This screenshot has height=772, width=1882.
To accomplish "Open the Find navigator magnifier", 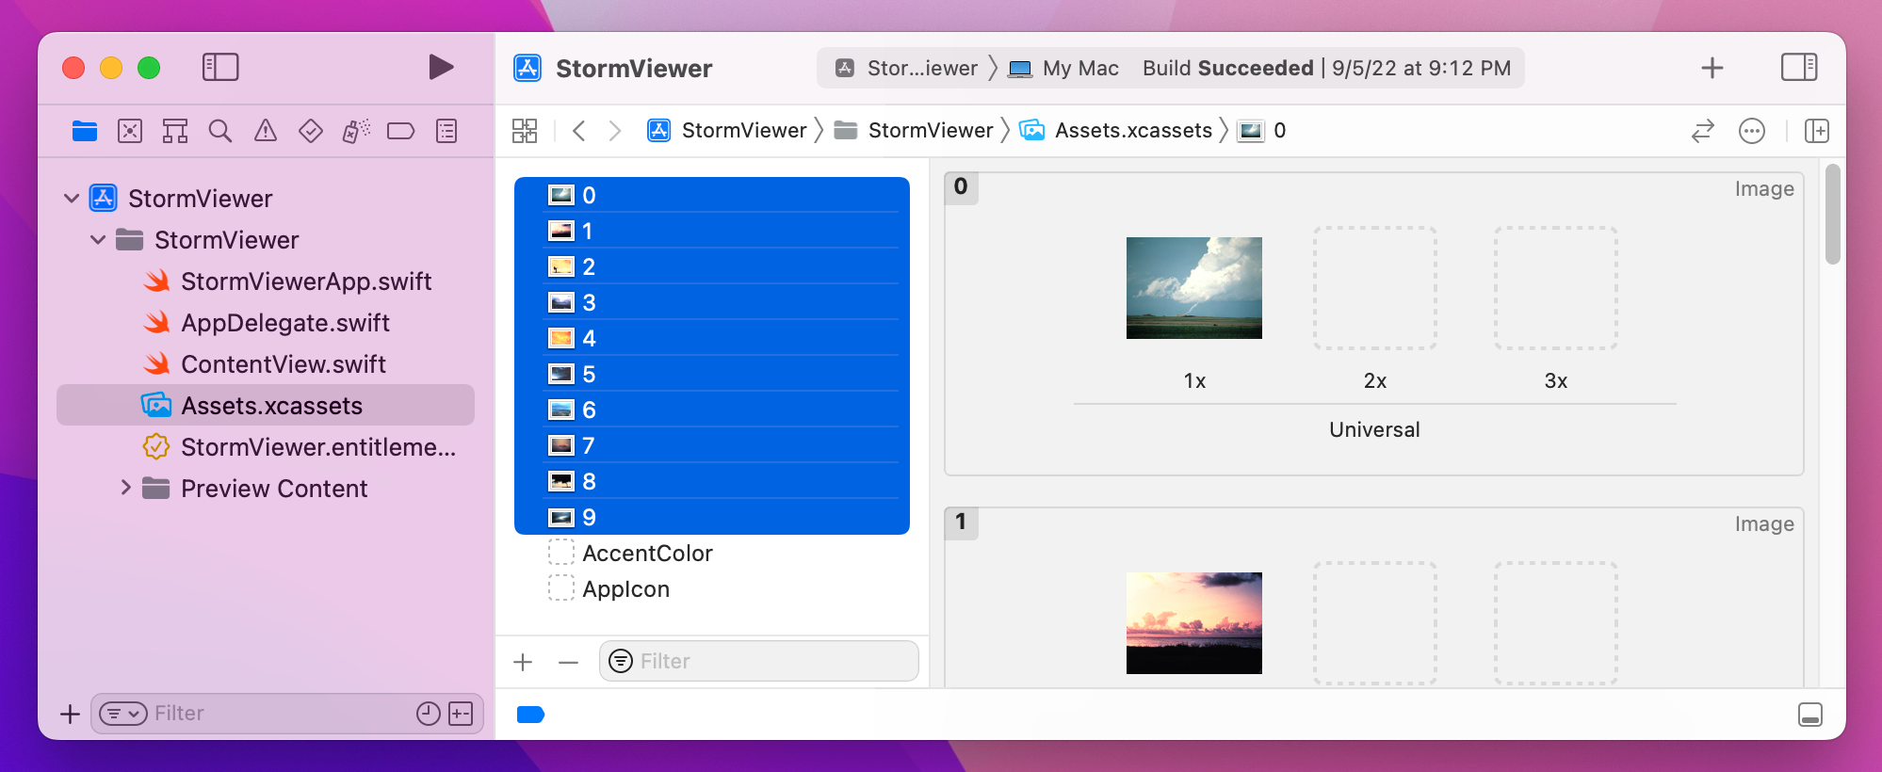I will click(220, 131).
